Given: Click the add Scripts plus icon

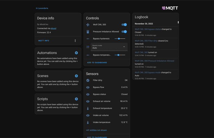Looking at the screenshot, I should click(x=76, y=99).
